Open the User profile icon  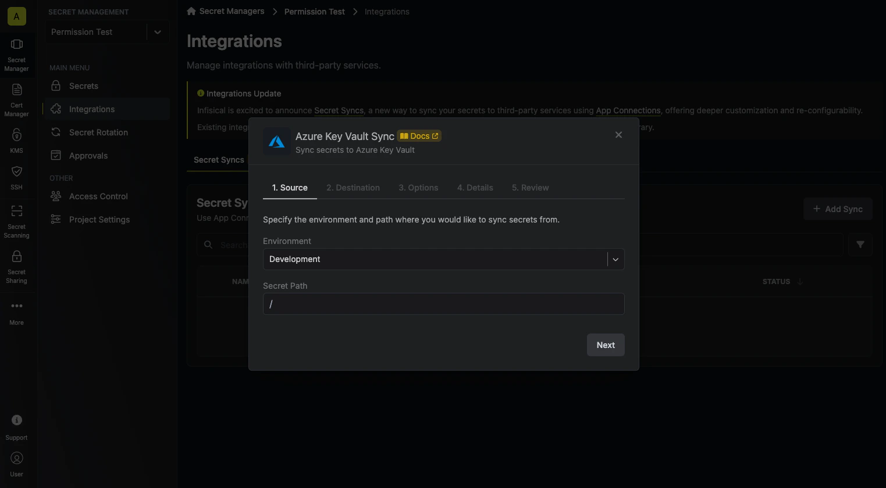click(16, 458)
